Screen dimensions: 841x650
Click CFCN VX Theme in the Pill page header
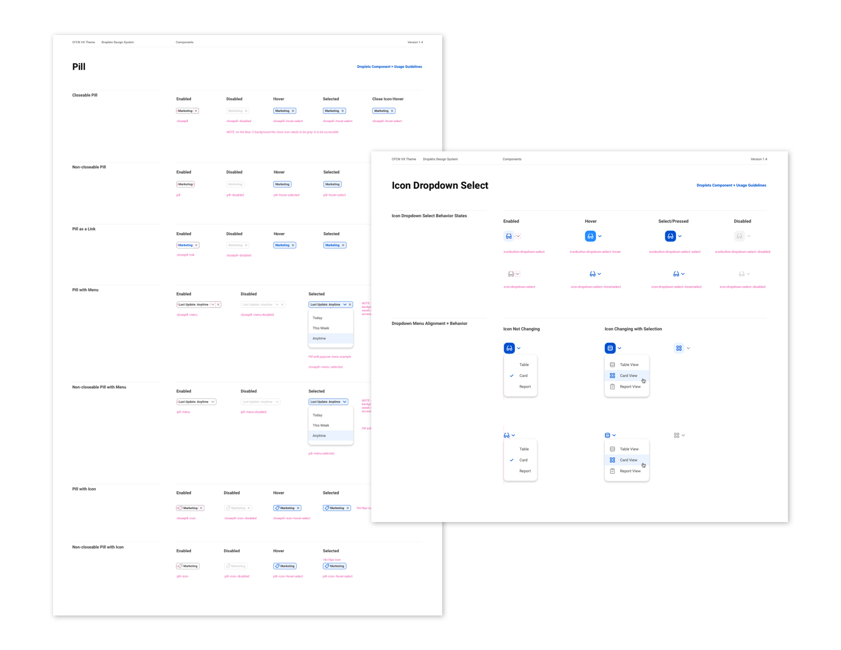click(x=84, y=42)
